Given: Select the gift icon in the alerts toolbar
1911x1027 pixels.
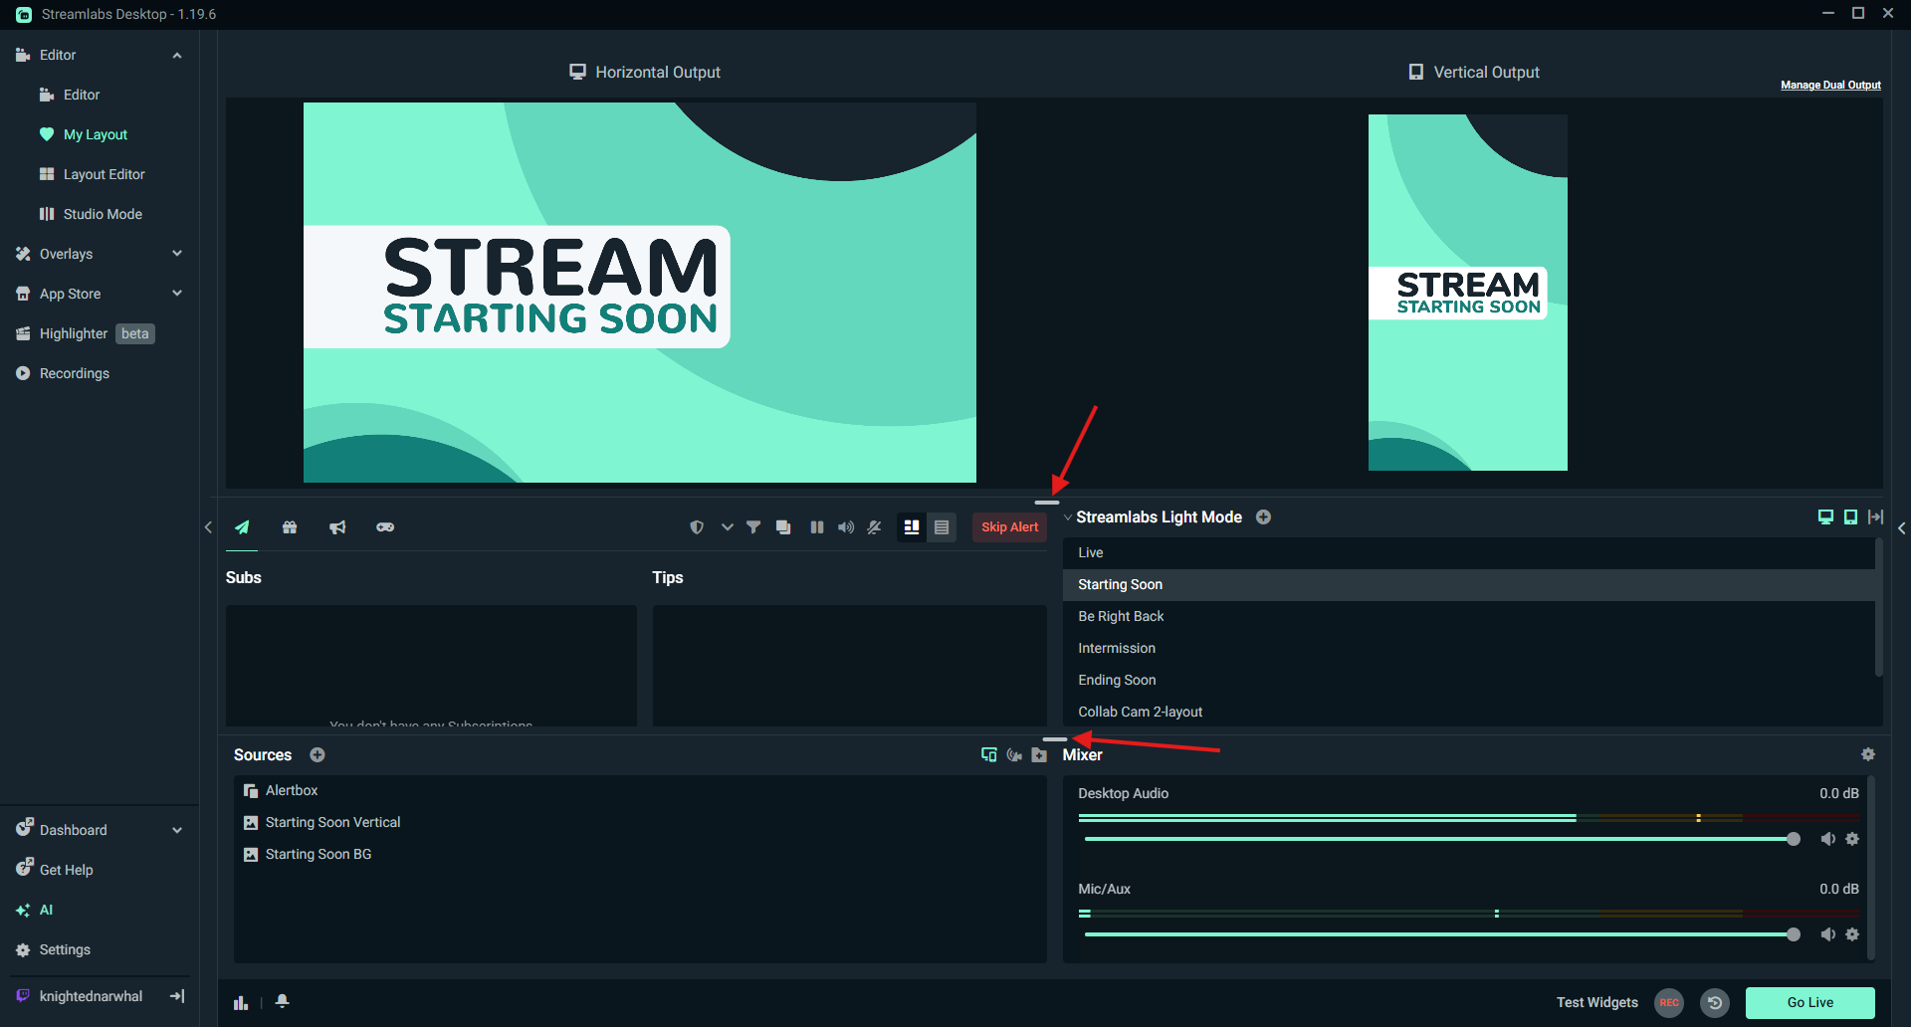Looking at the screenshot, I should pos(290,526).
